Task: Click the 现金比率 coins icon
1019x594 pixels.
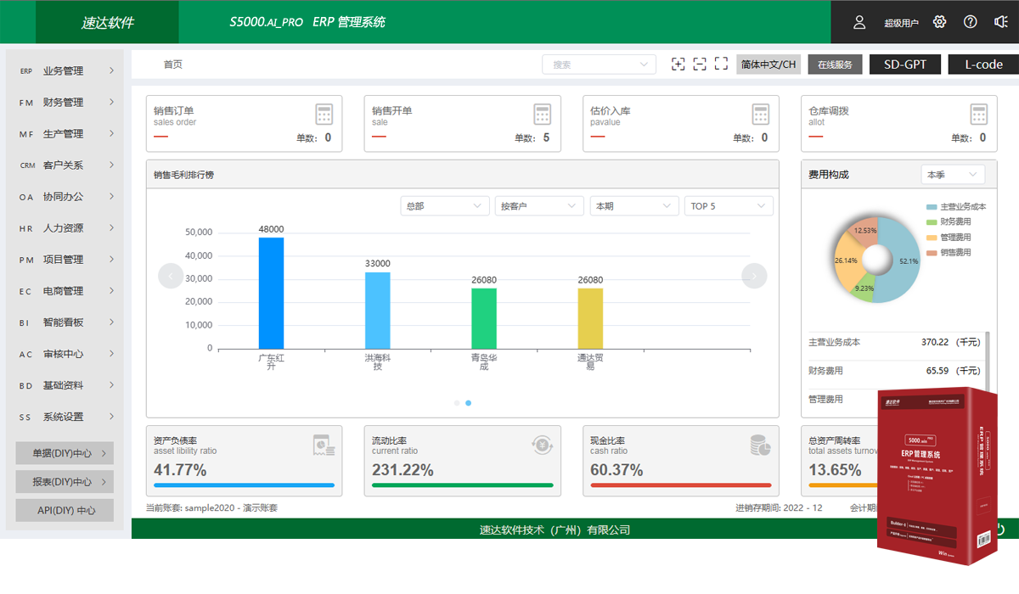Action: [760, 444]
